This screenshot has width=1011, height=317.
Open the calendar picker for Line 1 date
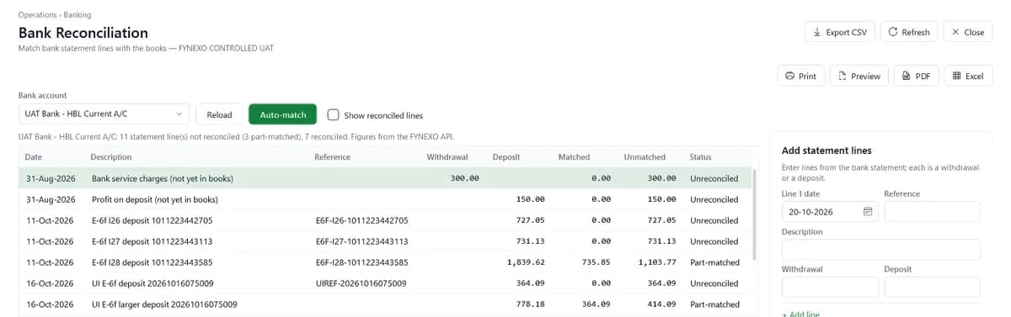click(x=868, y=212)
